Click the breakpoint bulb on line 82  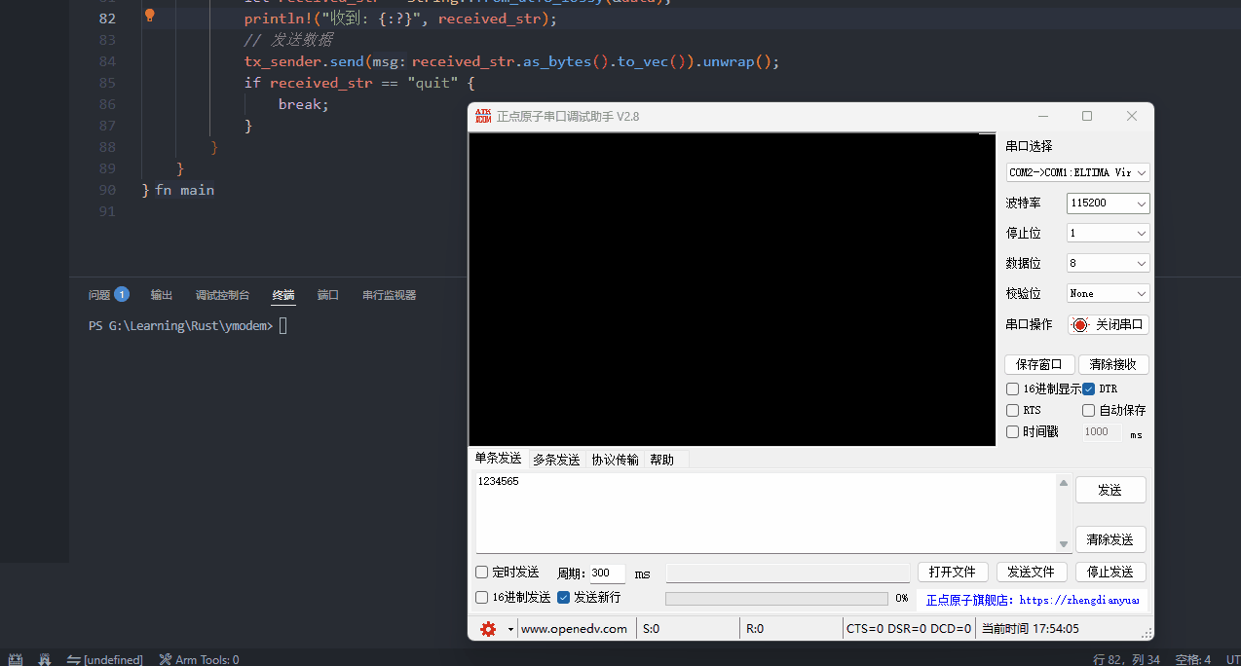point(149,16)
